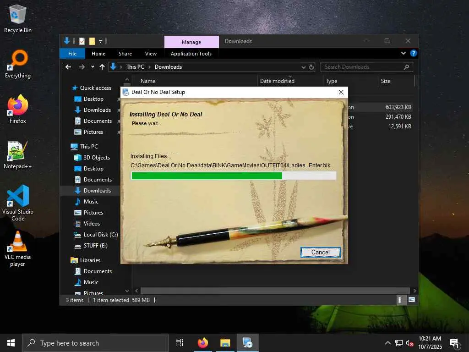Open the File menu in Explorer

72,54
